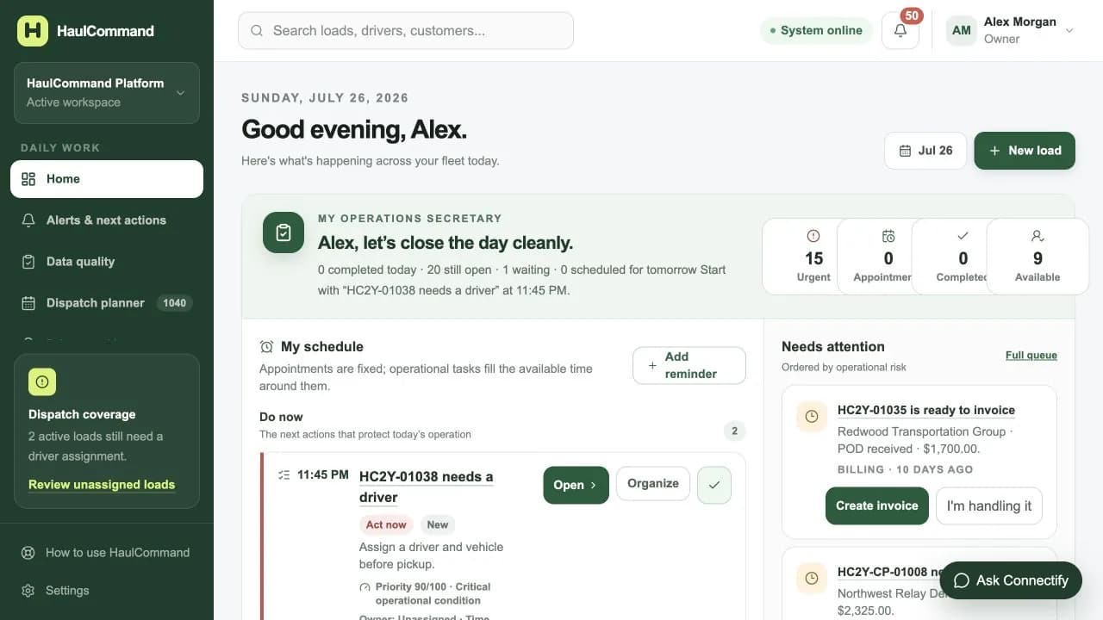Click the Full queue link
Image resolution: width=1103 pixels, height=620 pixels.
point(1031,356)
